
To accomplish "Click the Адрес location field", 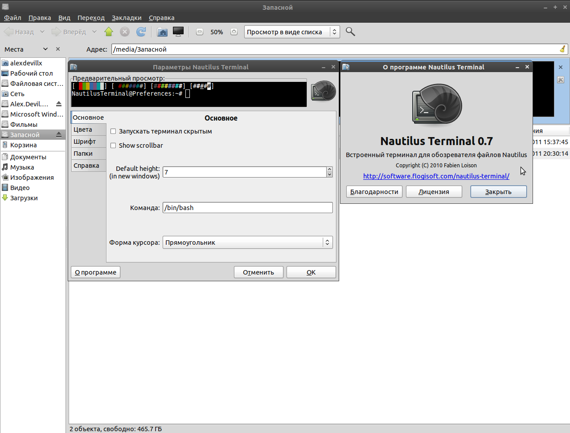I will point(339,49).
